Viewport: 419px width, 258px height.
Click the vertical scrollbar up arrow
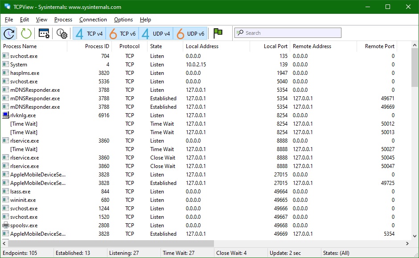415,45
